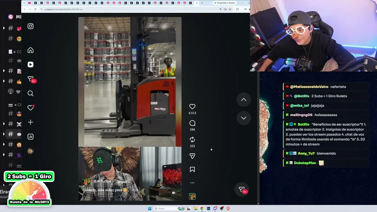Viewport: 377px width, 212px height.
Task: Open Discord server header icon
Action: coord(11,17)
